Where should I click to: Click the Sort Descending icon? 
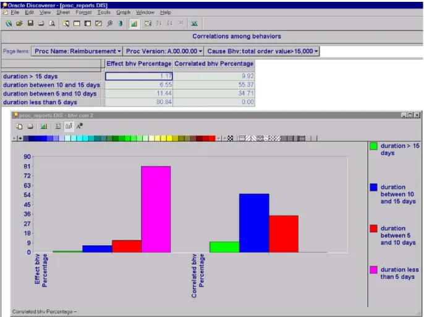[x=169, y=24]
